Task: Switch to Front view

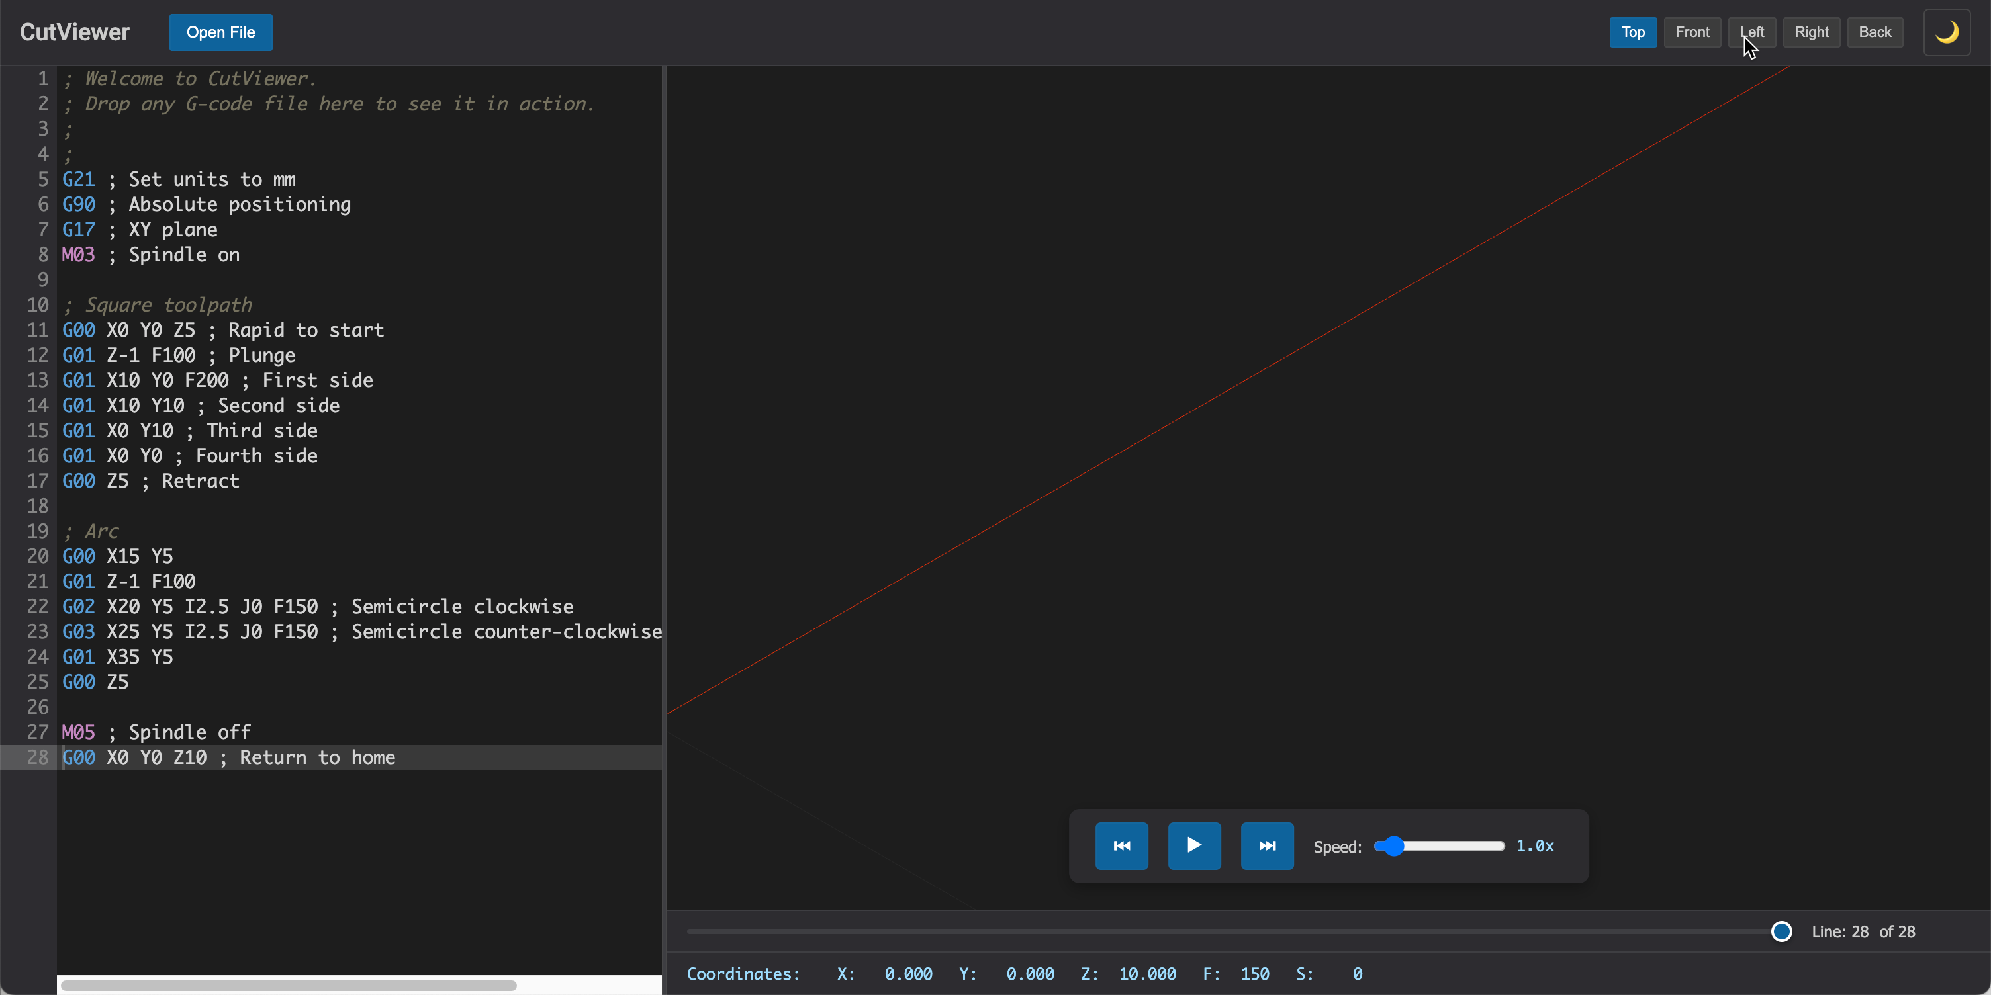Action: (1691, 32)
